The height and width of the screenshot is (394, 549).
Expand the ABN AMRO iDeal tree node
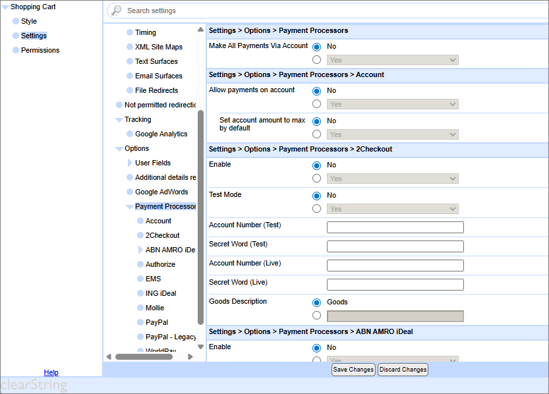pos(140,250)
